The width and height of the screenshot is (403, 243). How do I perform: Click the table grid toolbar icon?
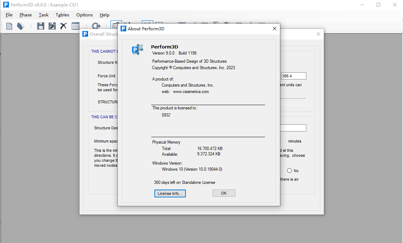[75, 26]
